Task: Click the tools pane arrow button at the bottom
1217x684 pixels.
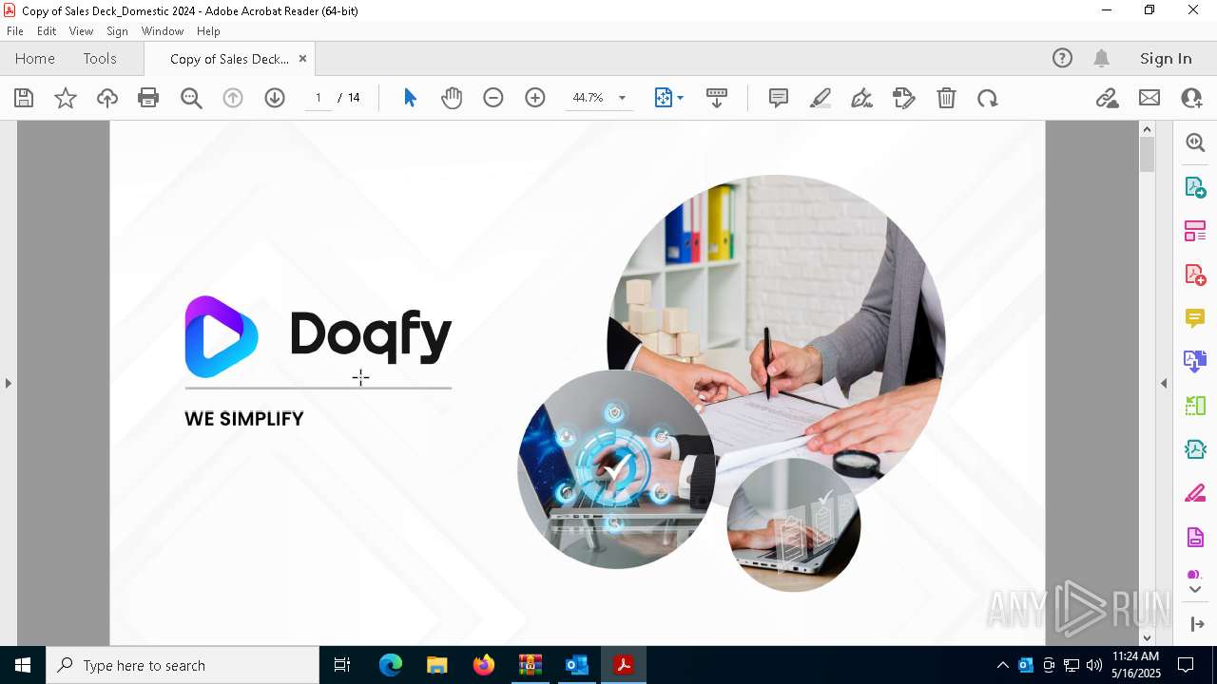Action: point(1196,624)
